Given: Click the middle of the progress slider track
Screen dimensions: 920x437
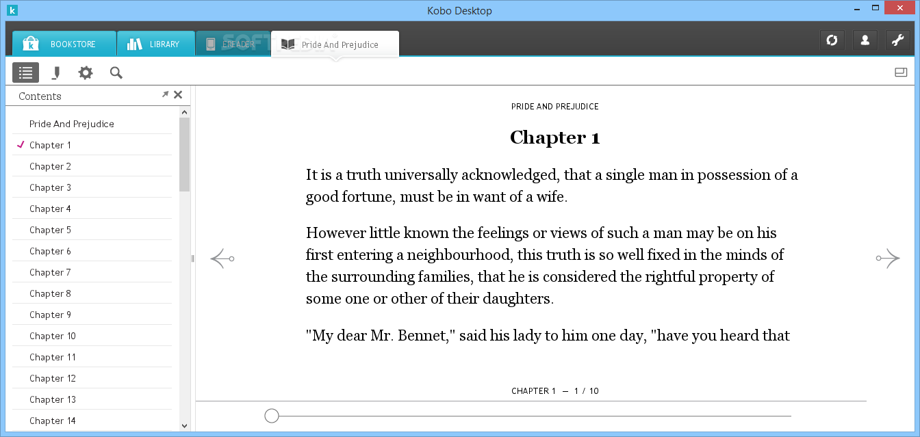Looking at the screenshot, I should pos(535,416).
